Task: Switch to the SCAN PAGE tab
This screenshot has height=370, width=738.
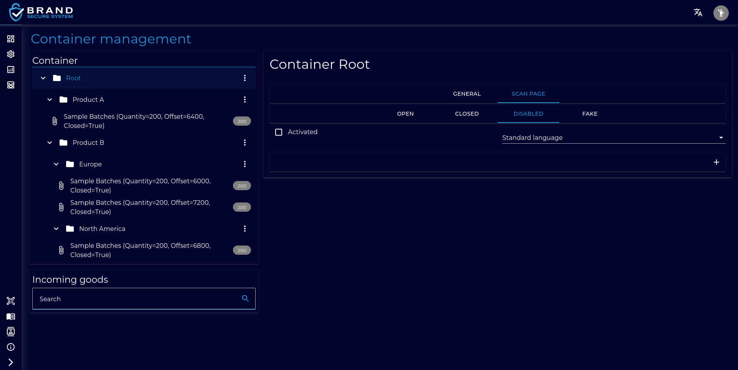Action: [529, 94]
